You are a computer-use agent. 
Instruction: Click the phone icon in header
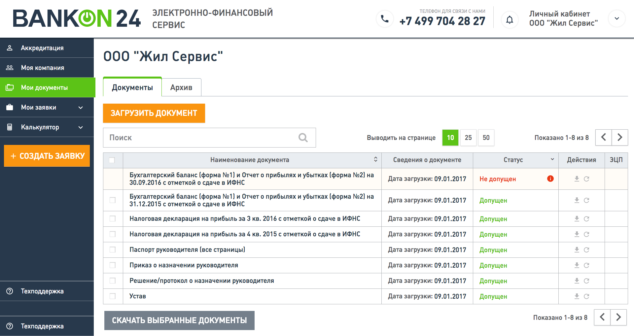click(x=385, y=19)
